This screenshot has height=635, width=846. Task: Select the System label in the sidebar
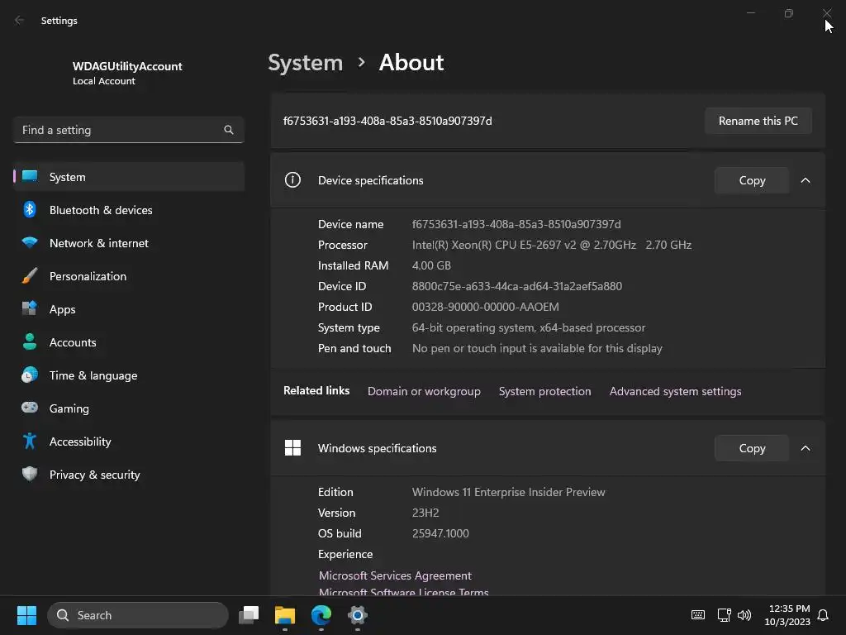pyautogui.click(x=68, y=177)
